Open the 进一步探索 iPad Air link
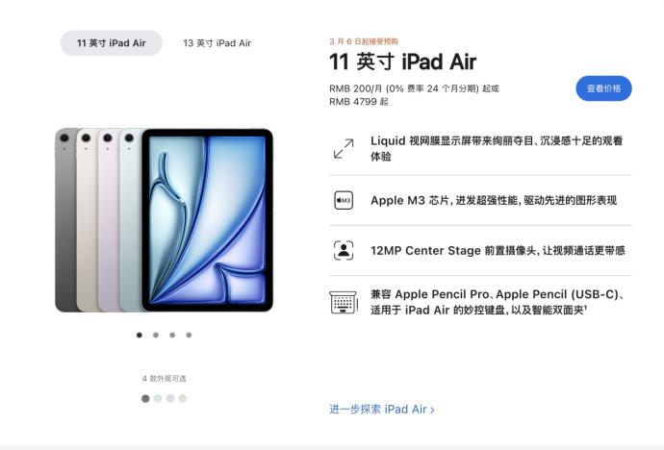The width and height of the screenshot is (664, 450). coord(381,410)
